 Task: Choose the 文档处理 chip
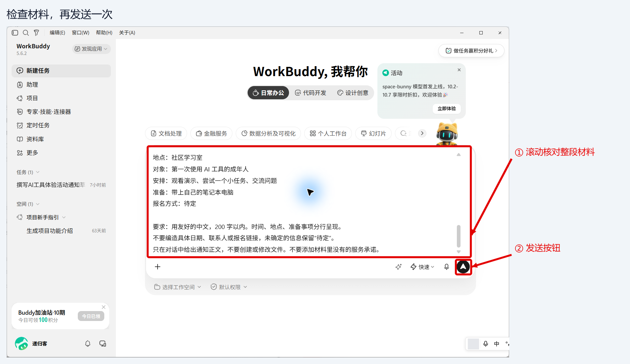[166, 133]
